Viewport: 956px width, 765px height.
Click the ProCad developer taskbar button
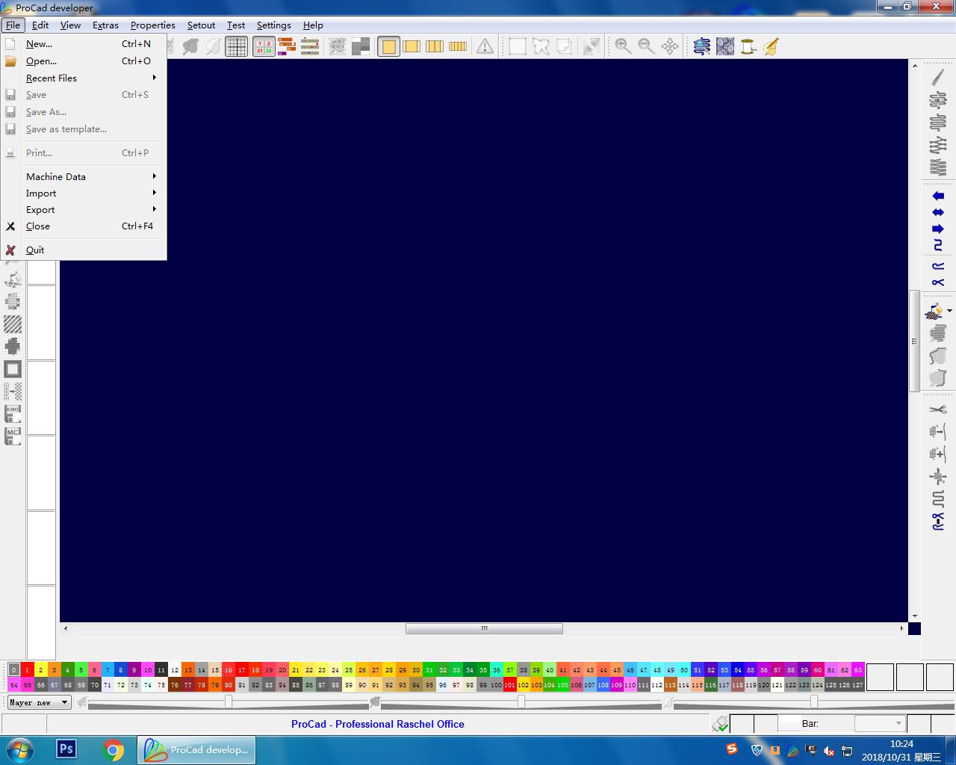196,750
